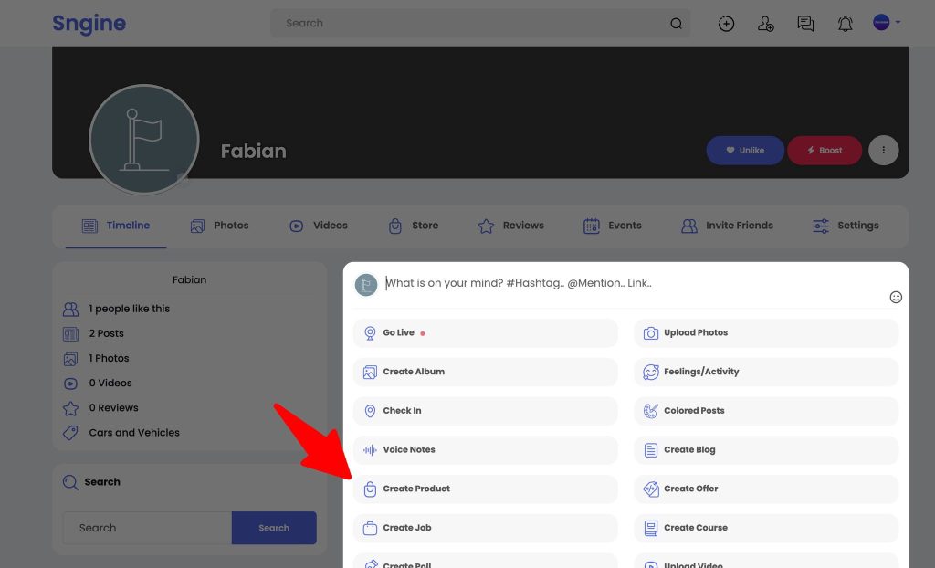The image size is (935, 568).
Task: Click the Sngine logo
Action: point(89,23)
